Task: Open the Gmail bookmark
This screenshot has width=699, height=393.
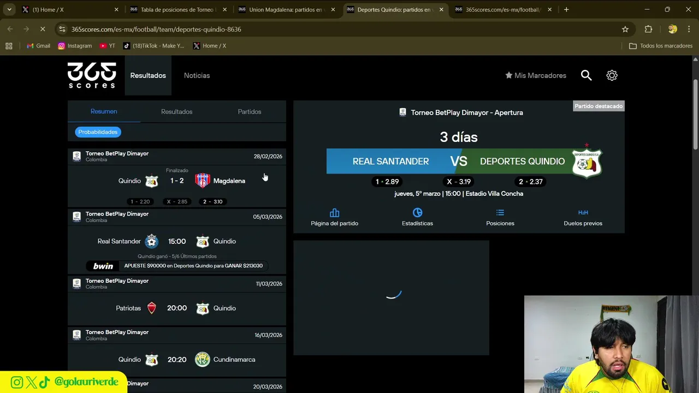Action: [x=38, y=46]
